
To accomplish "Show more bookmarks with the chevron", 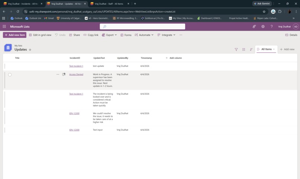I will 294,18.
